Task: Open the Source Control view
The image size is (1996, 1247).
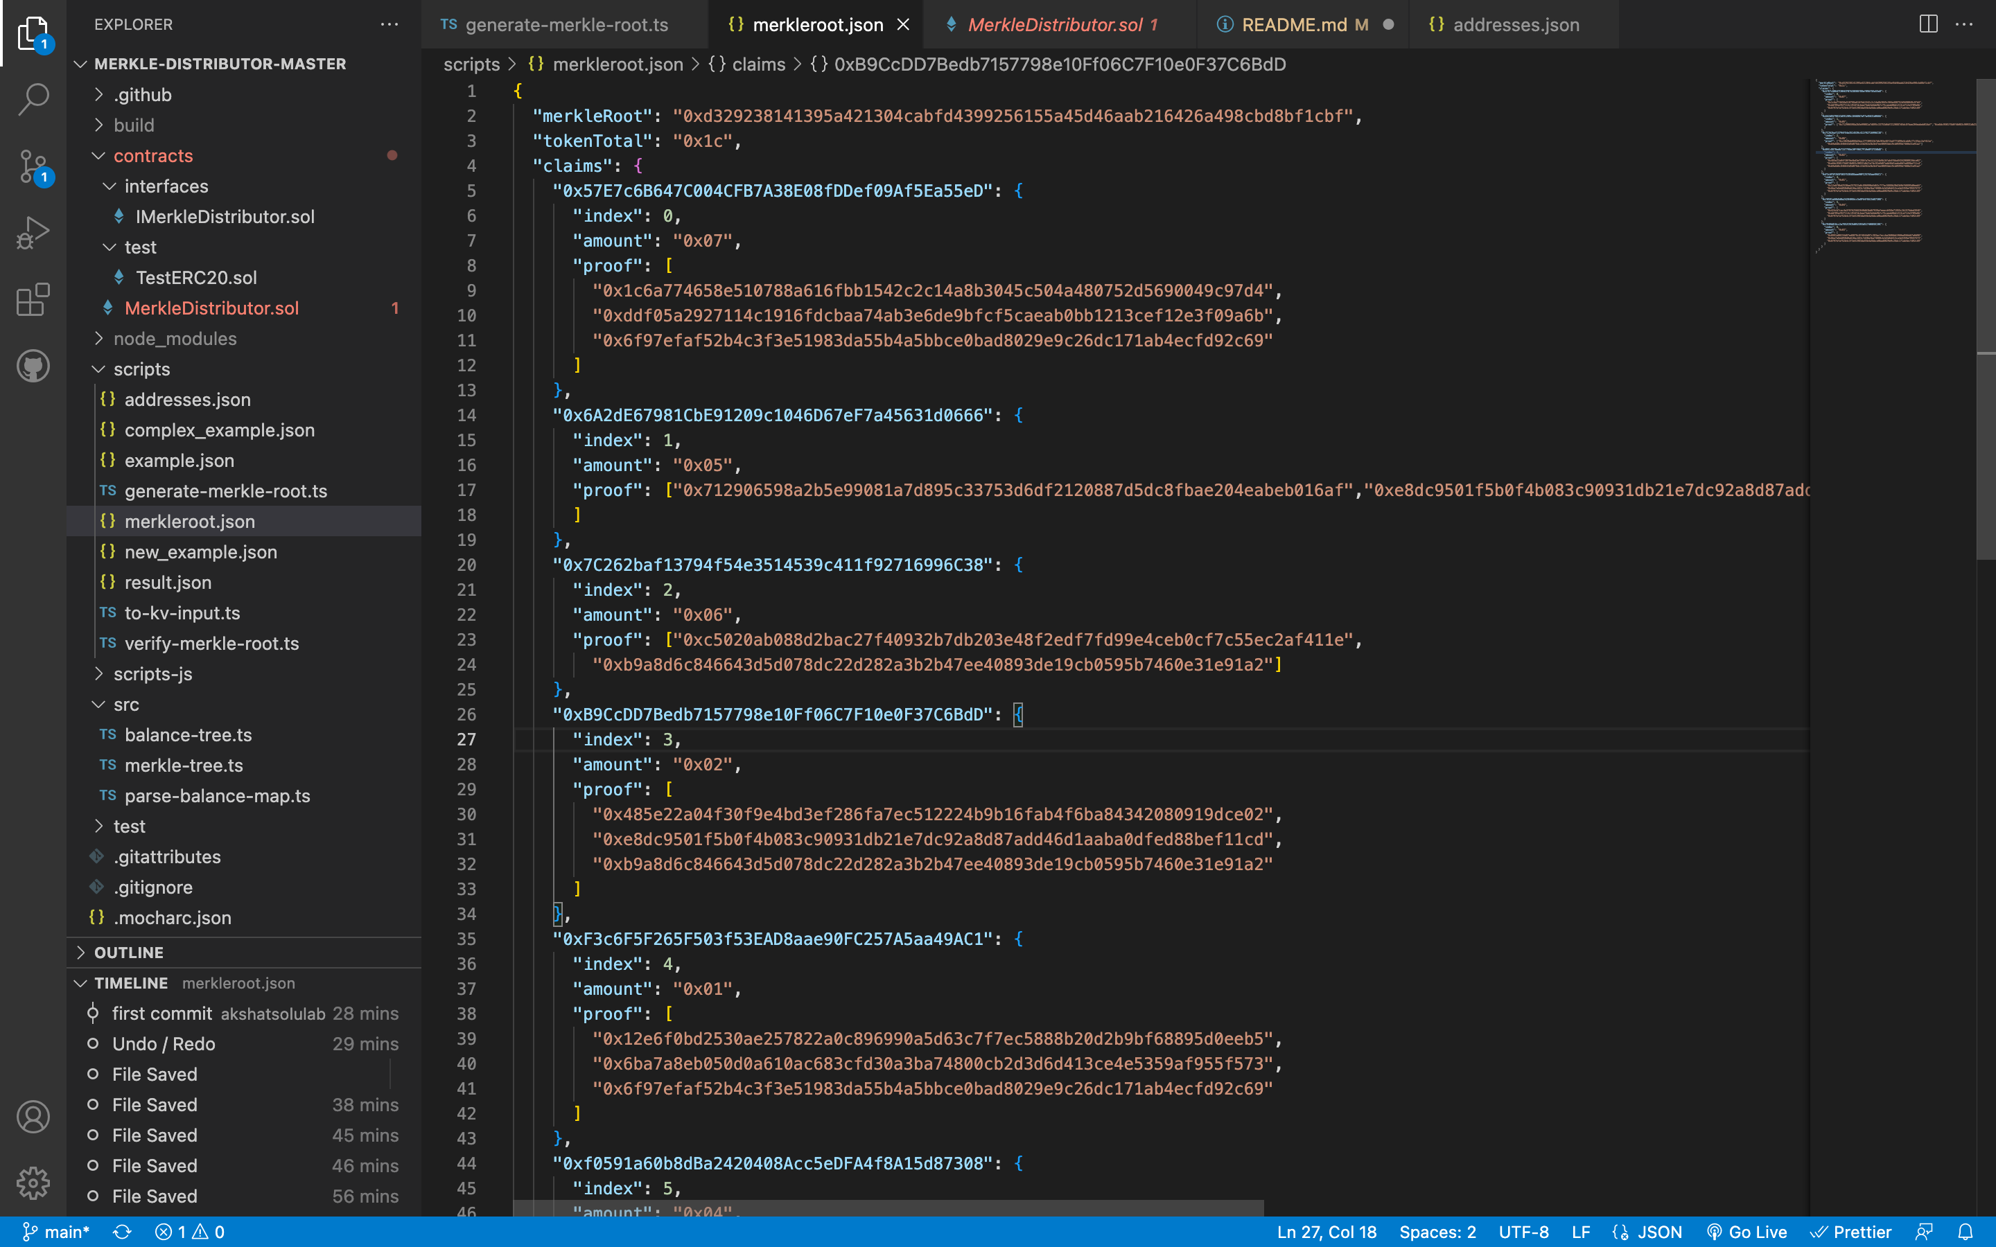Action: [x=33, y=166]
